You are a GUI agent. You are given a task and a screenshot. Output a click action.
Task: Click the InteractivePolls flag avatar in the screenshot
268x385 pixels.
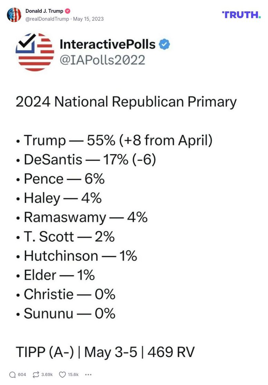(x=35, y=52)
